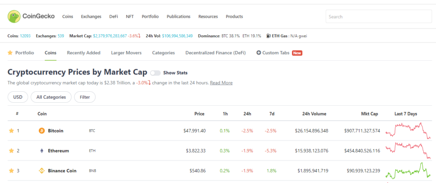Click the Binance Coin logo
The image size is (436, 183).
tap(42, 171)
